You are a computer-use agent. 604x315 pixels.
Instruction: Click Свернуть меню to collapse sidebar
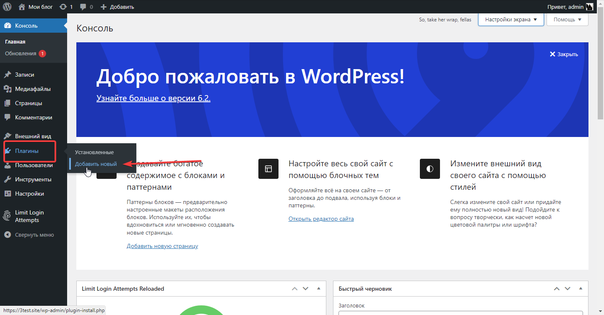pyautogui.click(x=34, y=235)
